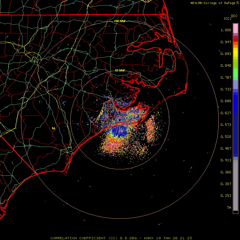Click the Correlation Coefficient product title caption

[121, 238]
